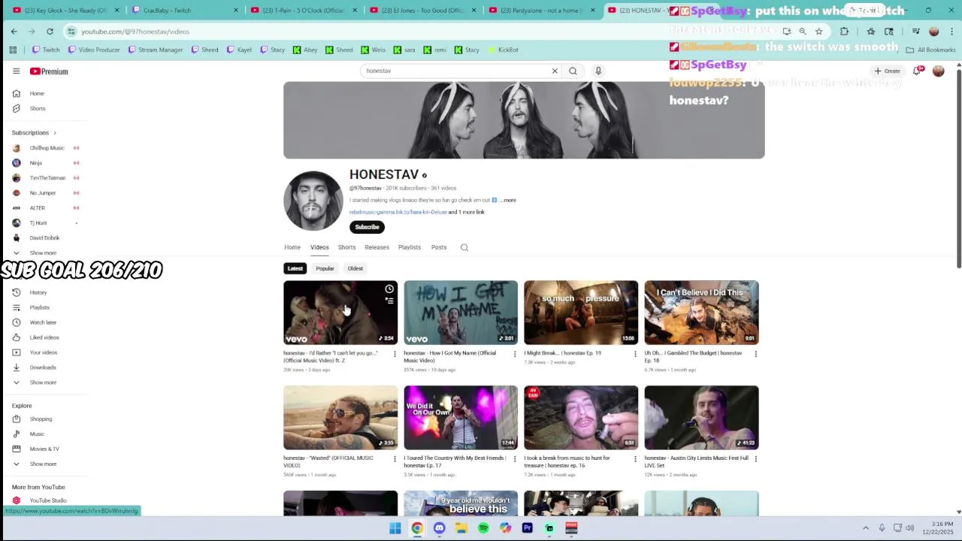Click the YouTube search input field
This screenshot has width=962, height=541.
456,71
